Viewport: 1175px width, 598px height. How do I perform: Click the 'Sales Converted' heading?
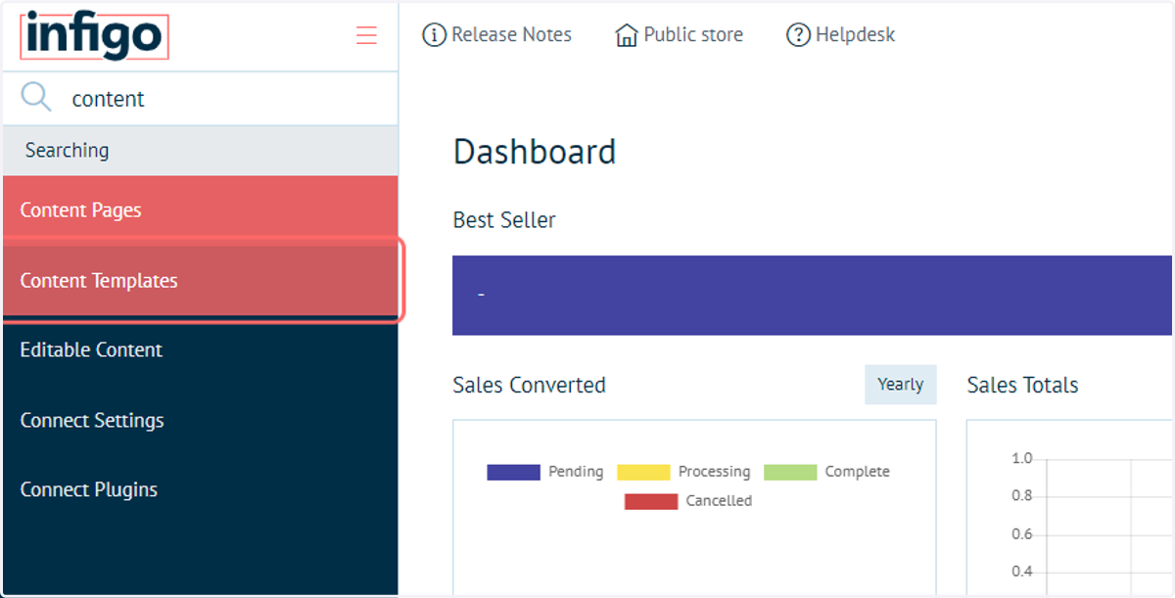click(530, 386)
